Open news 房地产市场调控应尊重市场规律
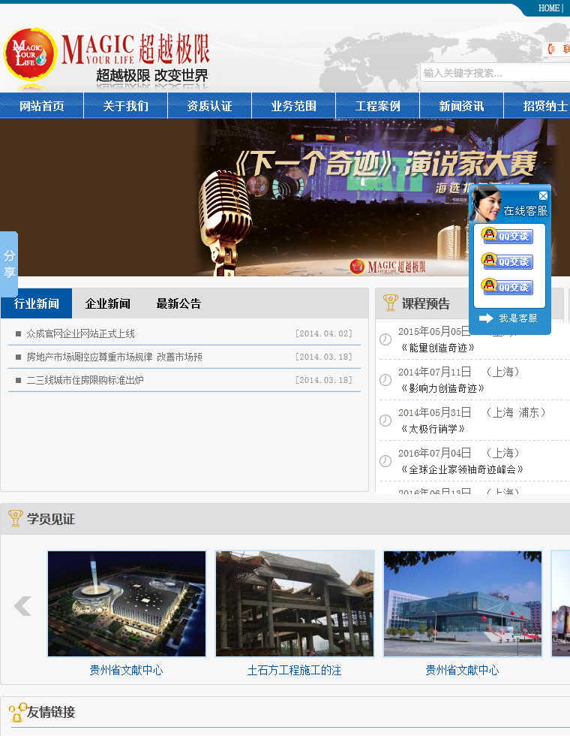 tap(114, 357)
